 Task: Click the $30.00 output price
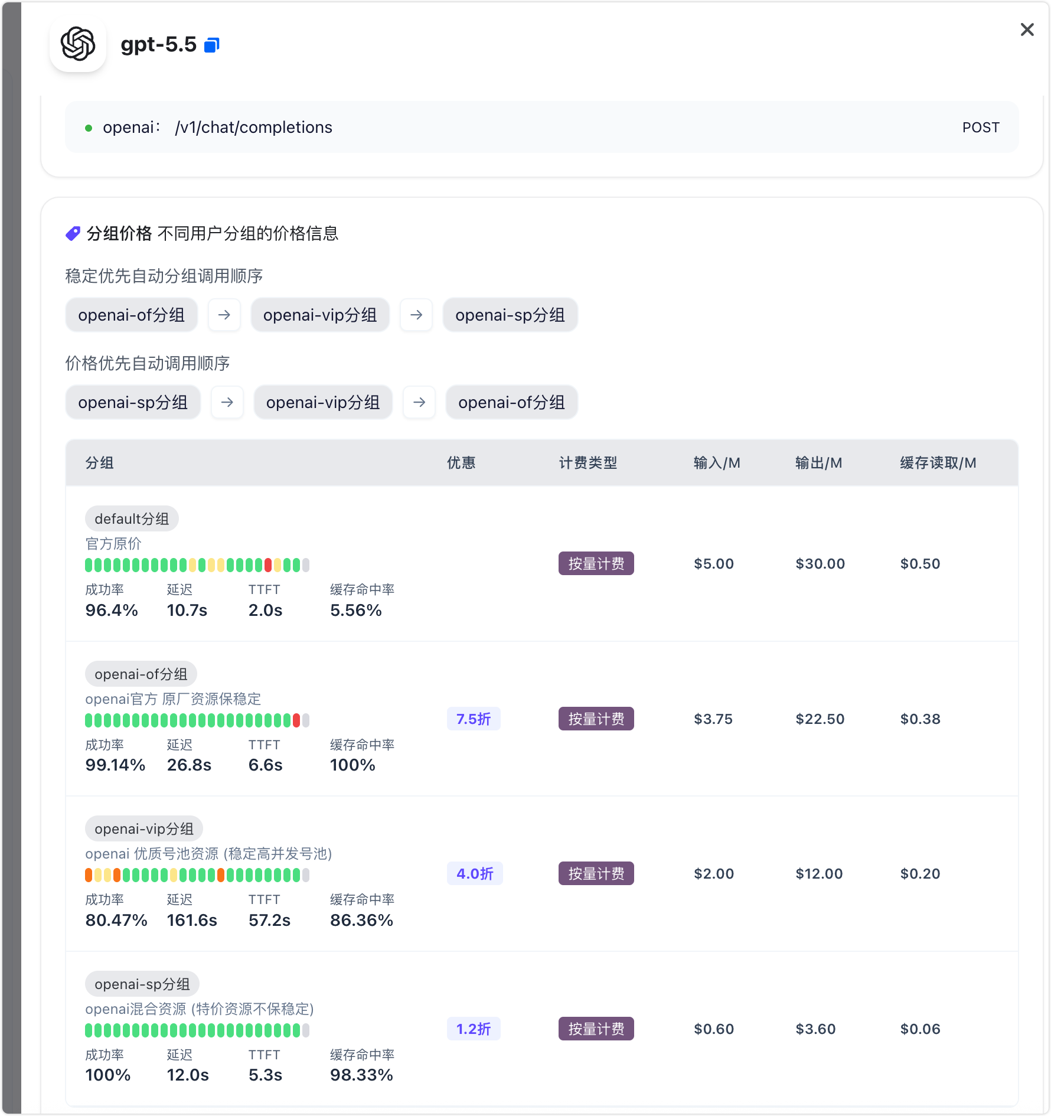click(820, 564)
